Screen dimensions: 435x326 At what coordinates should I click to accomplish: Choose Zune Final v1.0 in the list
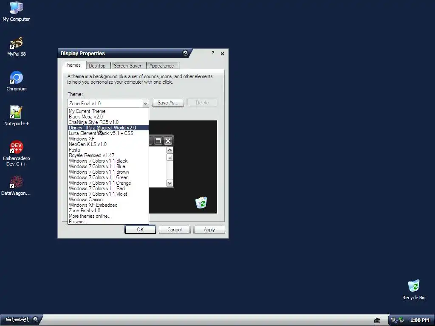108,211
